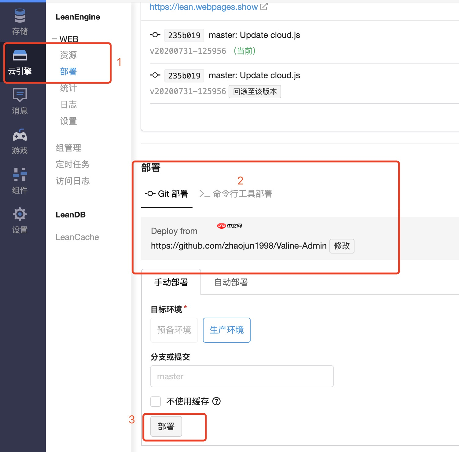The height and width of the screenshot is (452, 459).
Task: Open 部署 under WEB
Action: (68, 71)
